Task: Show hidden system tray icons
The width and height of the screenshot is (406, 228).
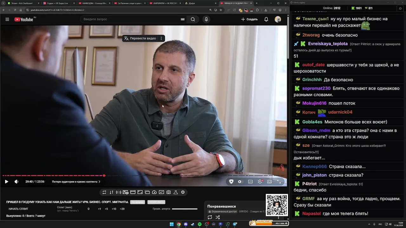Action: pyautogui.click(x=370, y=224)
